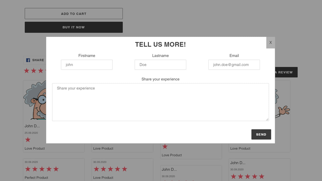The image size is (322, 181).
Task: Close the TELL US MORE dialog
Action: pos(270,42)
